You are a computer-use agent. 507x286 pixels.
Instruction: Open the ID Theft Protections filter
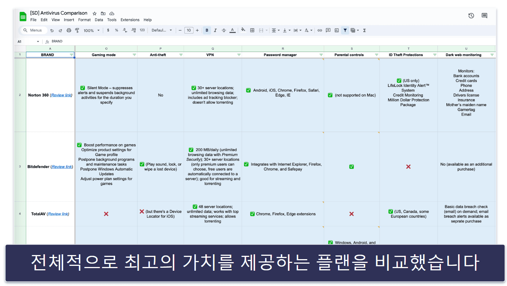click(434, 55)
